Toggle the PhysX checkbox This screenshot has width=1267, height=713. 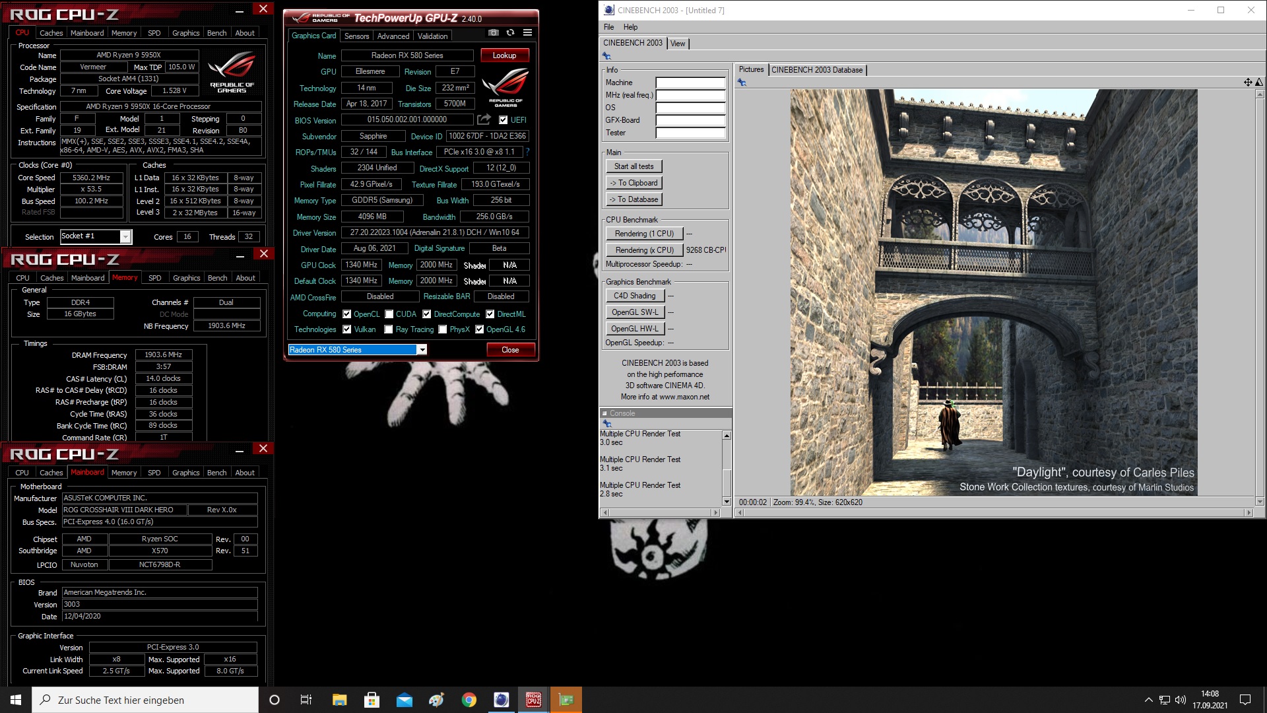point(442,329)
